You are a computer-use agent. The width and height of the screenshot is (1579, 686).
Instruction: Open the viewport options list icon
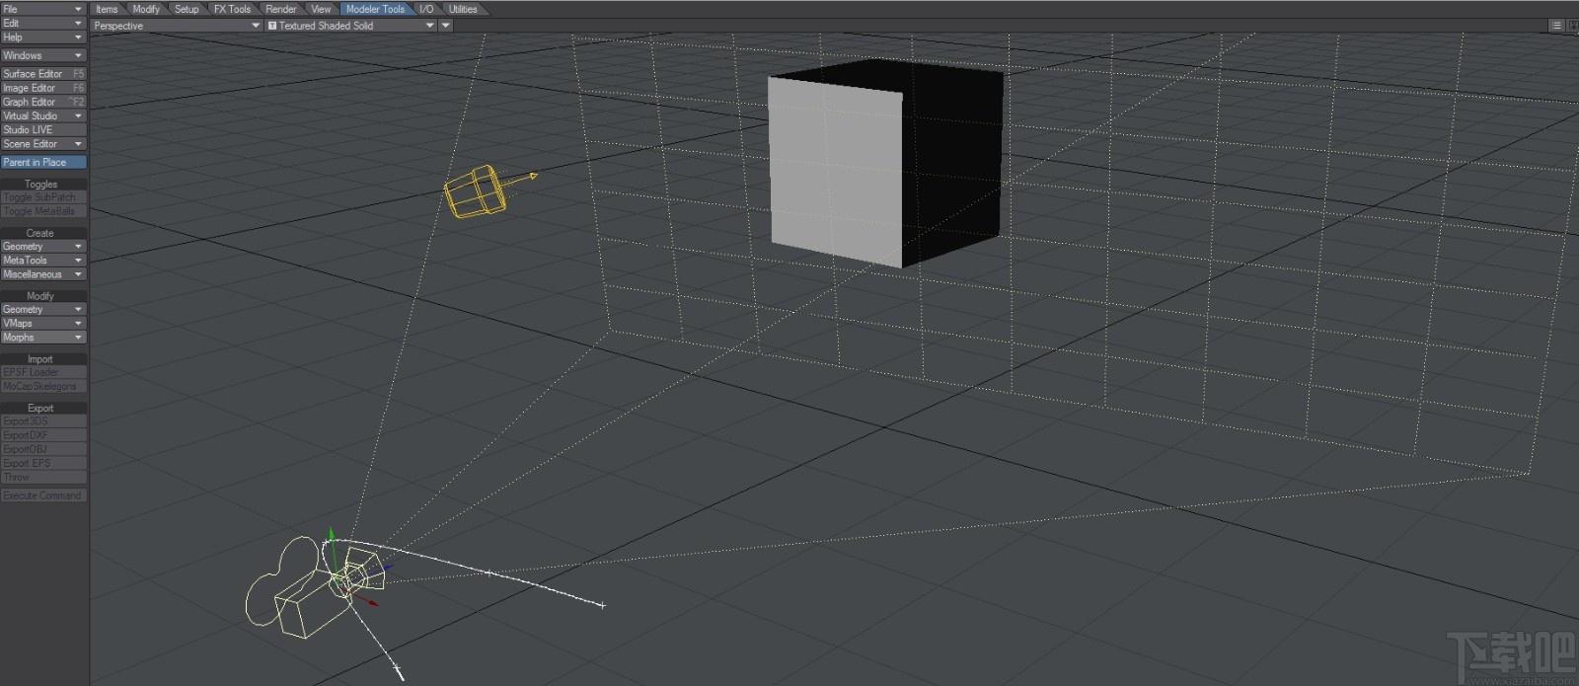click(1557, 26)
